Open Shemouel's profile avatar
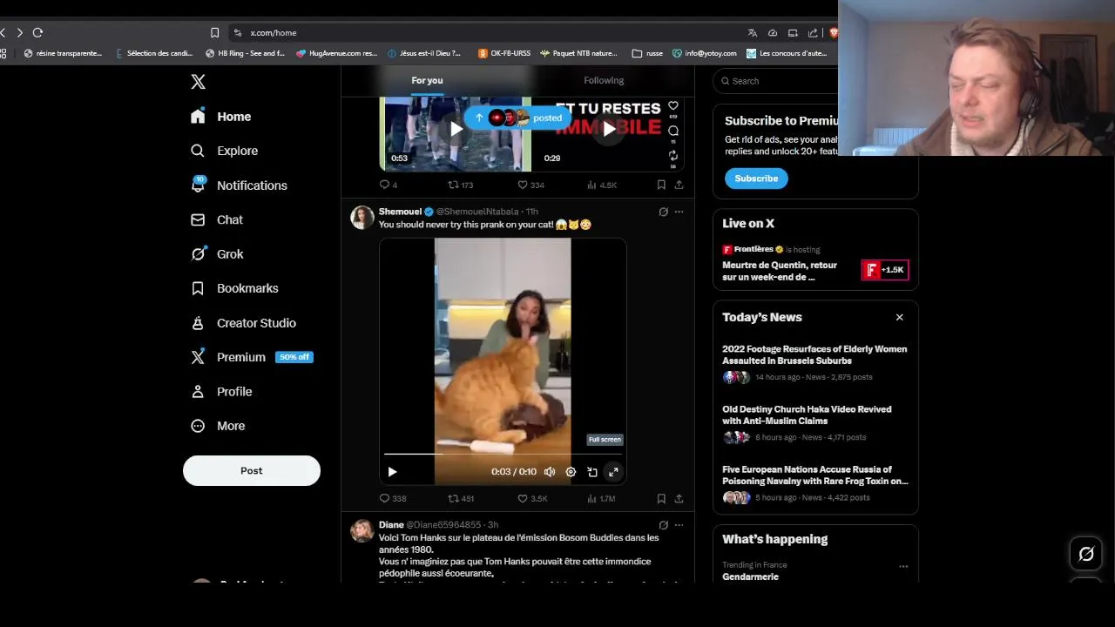The image size is (1115, 627). pyautogui.click(x=362, y=218)
